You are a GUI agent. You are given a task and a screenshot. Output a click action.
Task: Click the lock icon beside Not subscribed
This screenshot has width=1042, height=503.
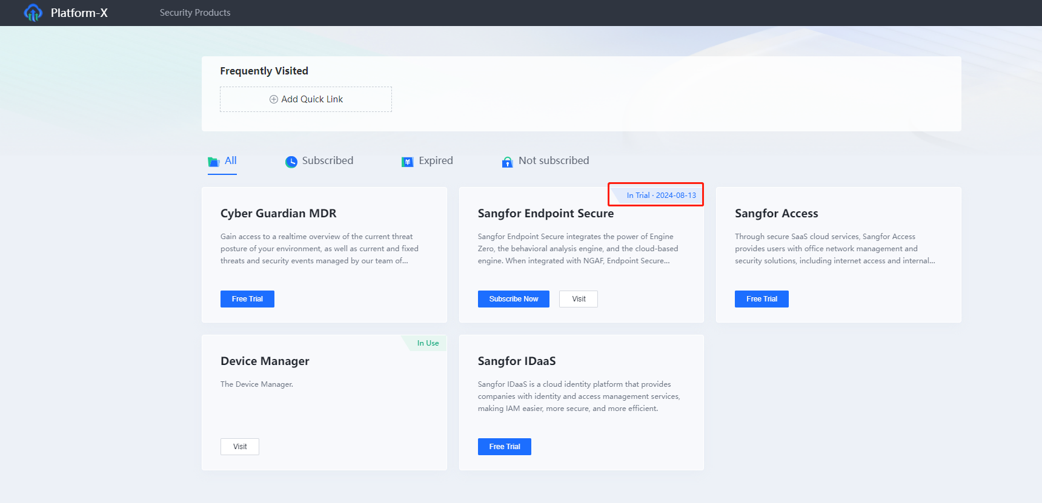[508, 162]
